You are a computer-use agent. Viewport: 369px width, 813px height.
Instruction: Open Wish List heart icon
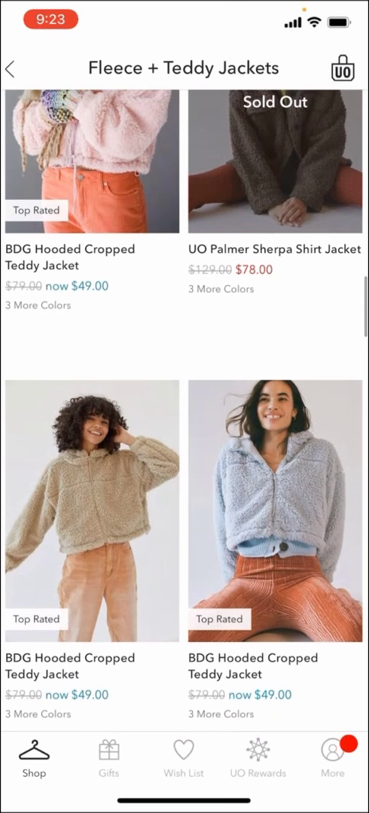click(x=184, y=750)
